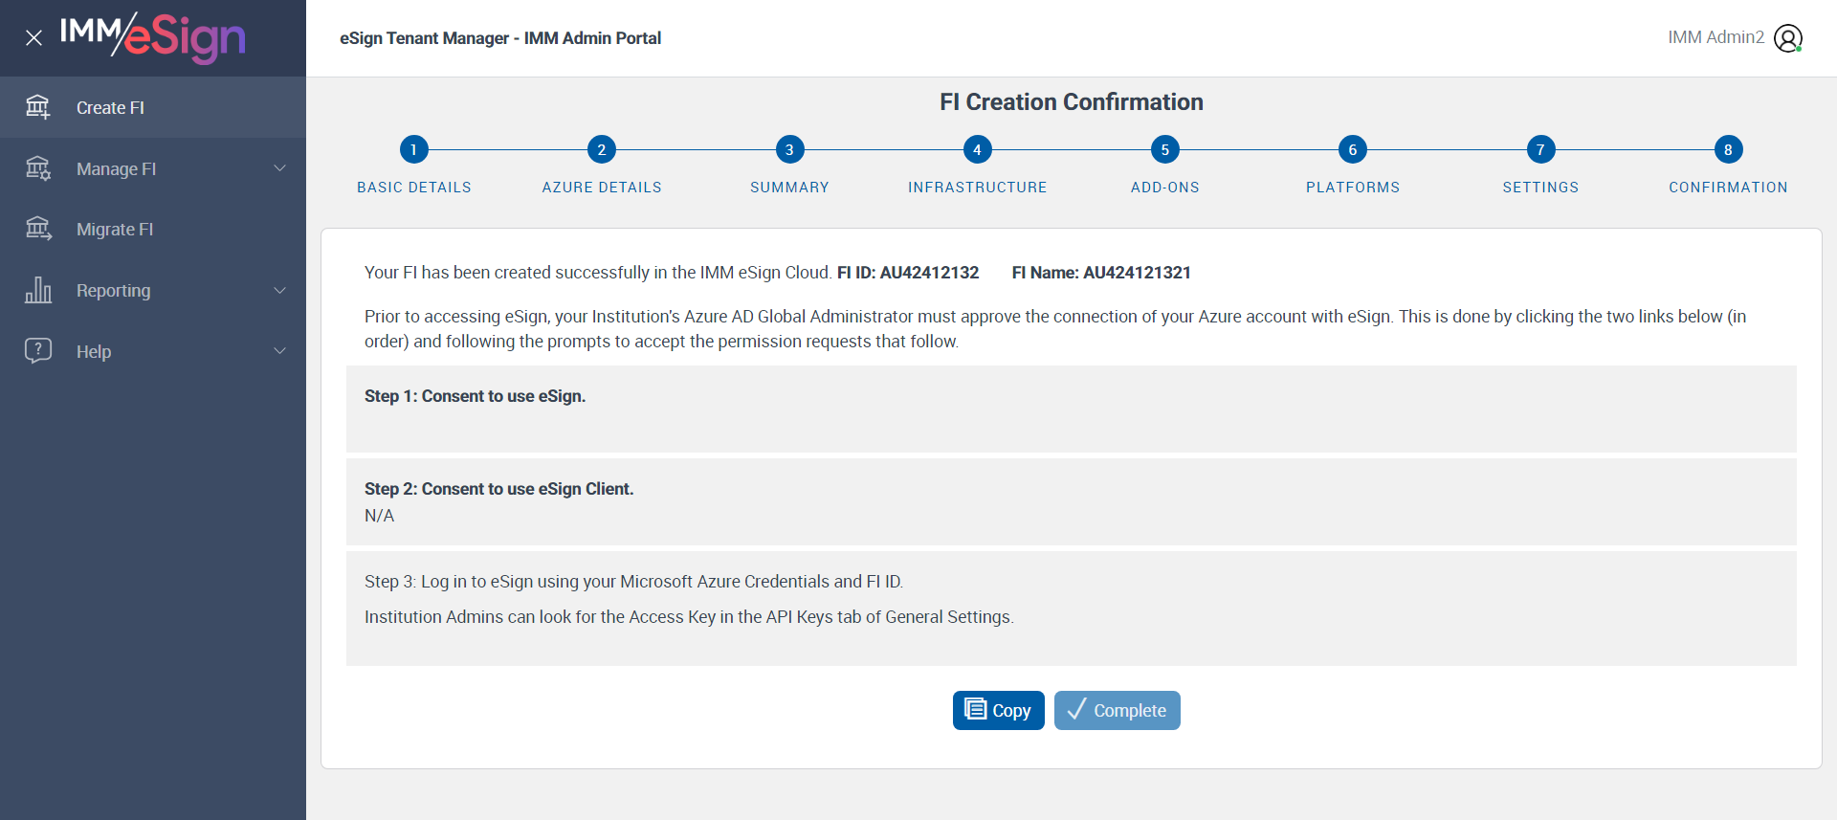The image size is (1837, 820).
Task: Select step 4 Infrastructure circle
Action: point(977,149)
